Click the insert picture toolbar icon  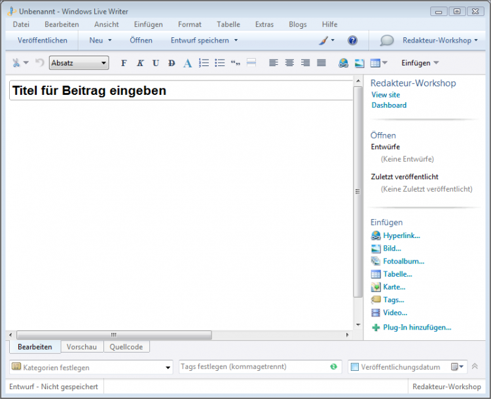pyautogui.click(x=359, y=63)
